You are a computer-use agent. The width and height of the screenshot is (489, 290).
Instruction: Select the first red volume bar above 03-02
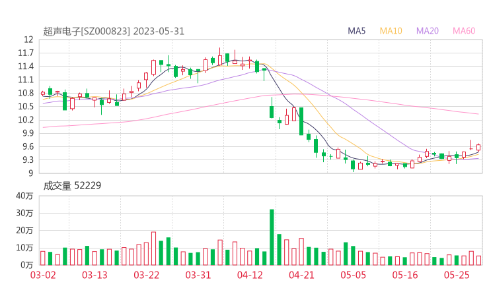coord(43,258)
